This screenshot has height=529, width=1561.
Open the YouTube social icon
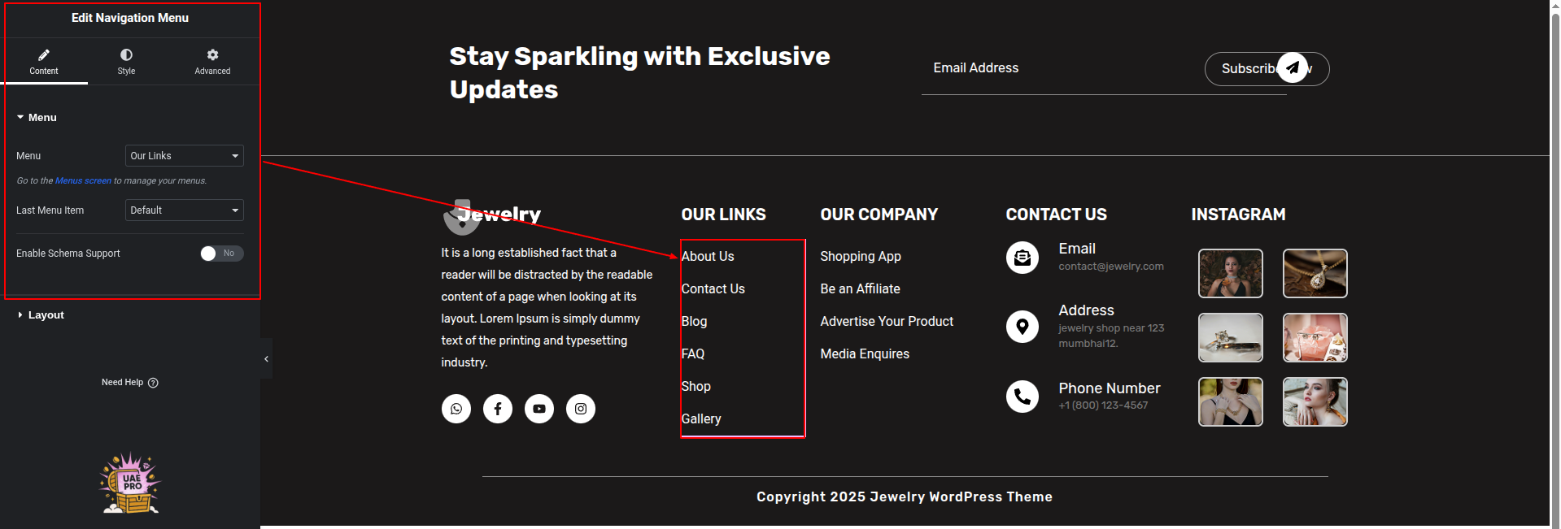tap(539, 409)
